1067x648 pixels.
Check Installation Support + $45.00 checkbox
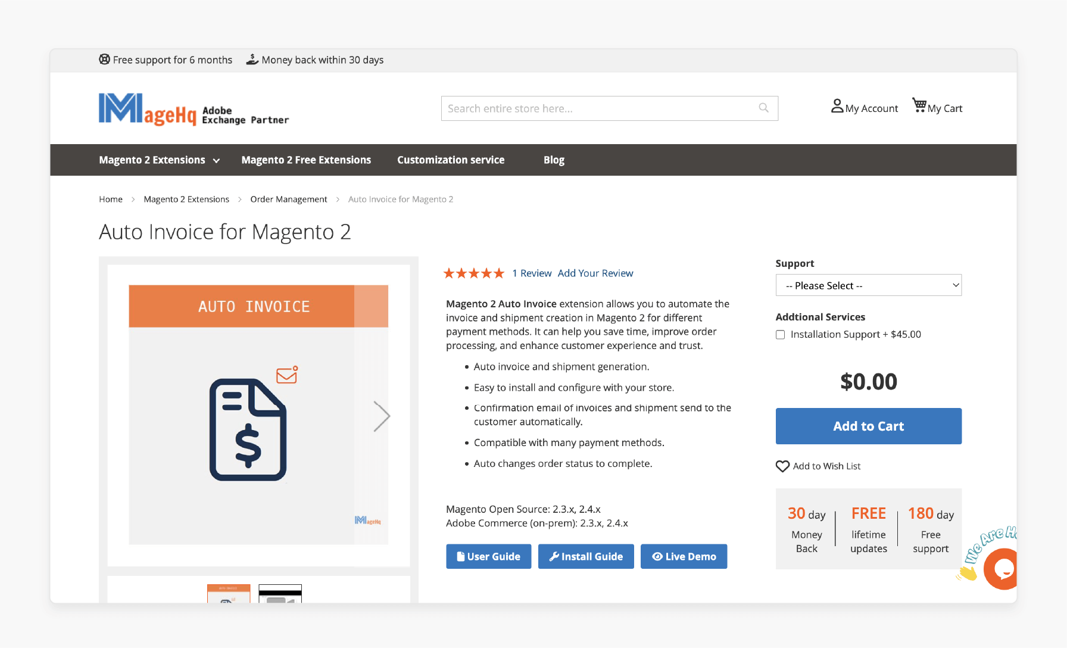click(780, 335)
